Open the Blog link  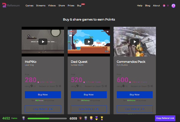tap(147, 5)
